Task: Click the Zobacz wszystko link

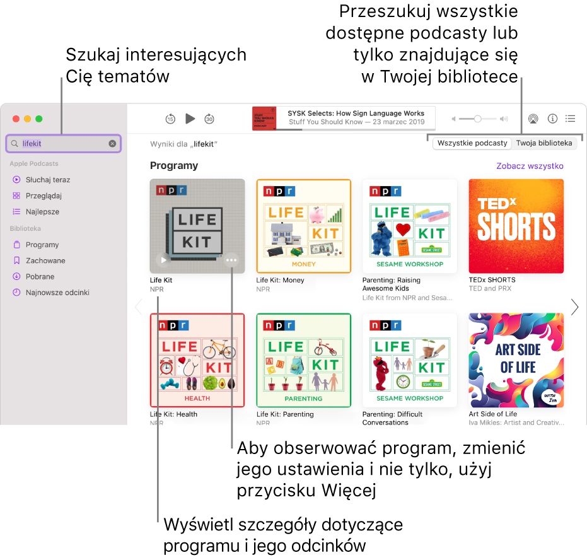Action: tap(530, 166)
